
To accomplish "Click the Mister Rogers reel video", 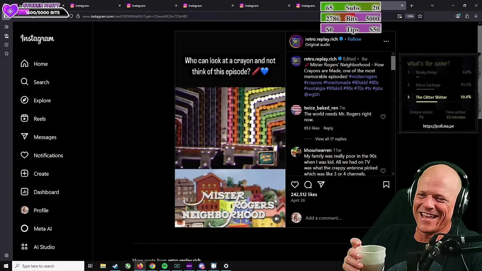I will click(230, 129).
